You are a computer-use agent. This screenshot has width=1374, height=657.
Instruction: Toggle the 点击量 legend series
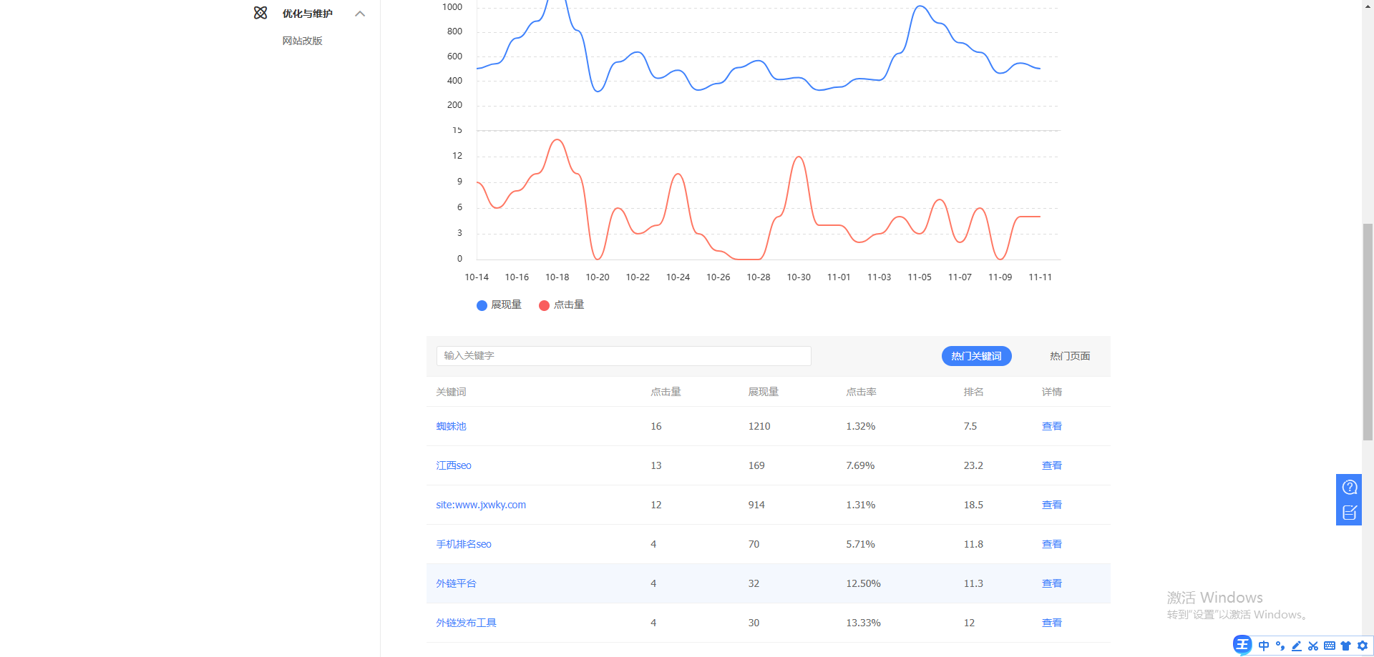tap(562, 305)
